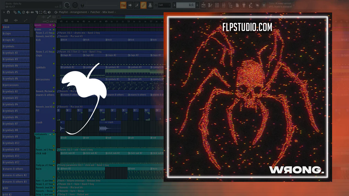Adjust the main volume knob
This screenshot has height=196, width=349.
(x=67, y=5)
